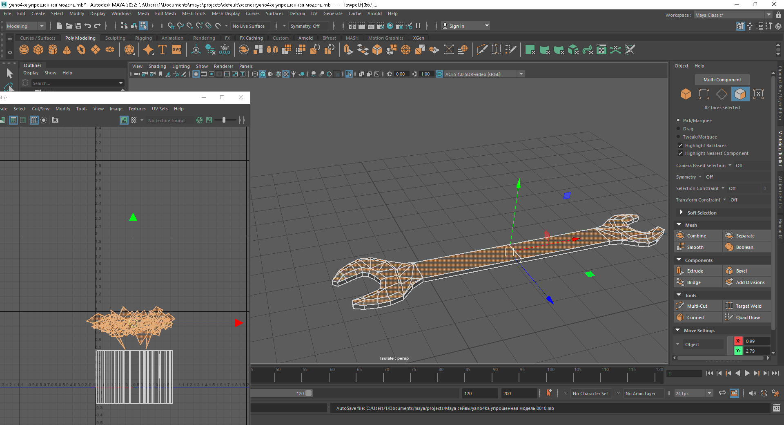784x425 pixels.
Task: Choose object selection mode cube icon
Action: pyautogui.click(x=686, y=94)
